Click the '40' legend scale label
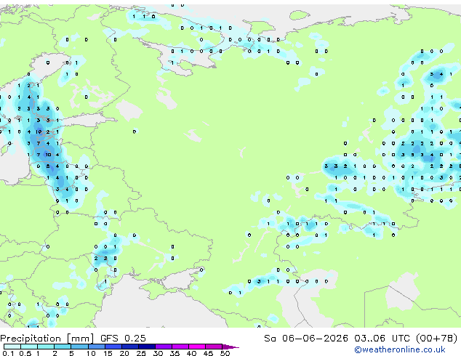This screenshot has height=356, width=461. 191,353
